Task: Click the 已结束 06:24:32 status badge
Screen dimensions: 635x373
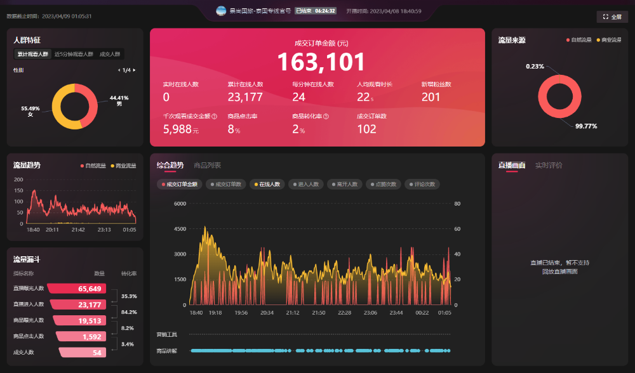Action: tap(316, 11)
